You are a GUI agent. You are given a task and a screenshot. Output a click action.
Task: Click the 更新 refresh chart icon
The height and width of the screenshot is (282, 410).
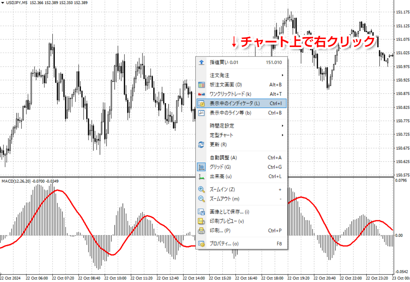tap(201, 144)
